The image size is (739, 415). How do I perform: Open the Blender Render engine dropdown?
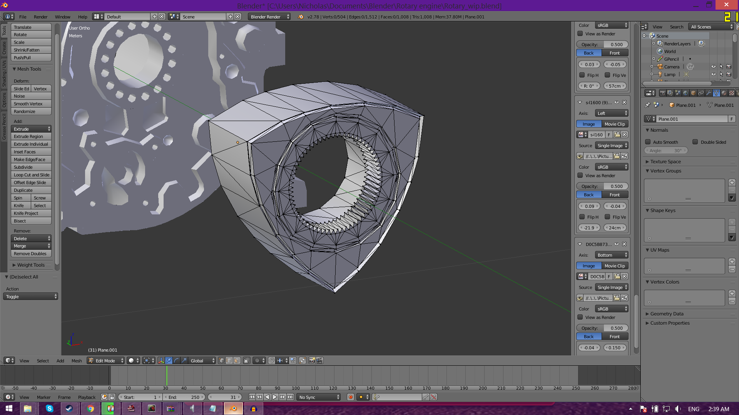[269, 17]
